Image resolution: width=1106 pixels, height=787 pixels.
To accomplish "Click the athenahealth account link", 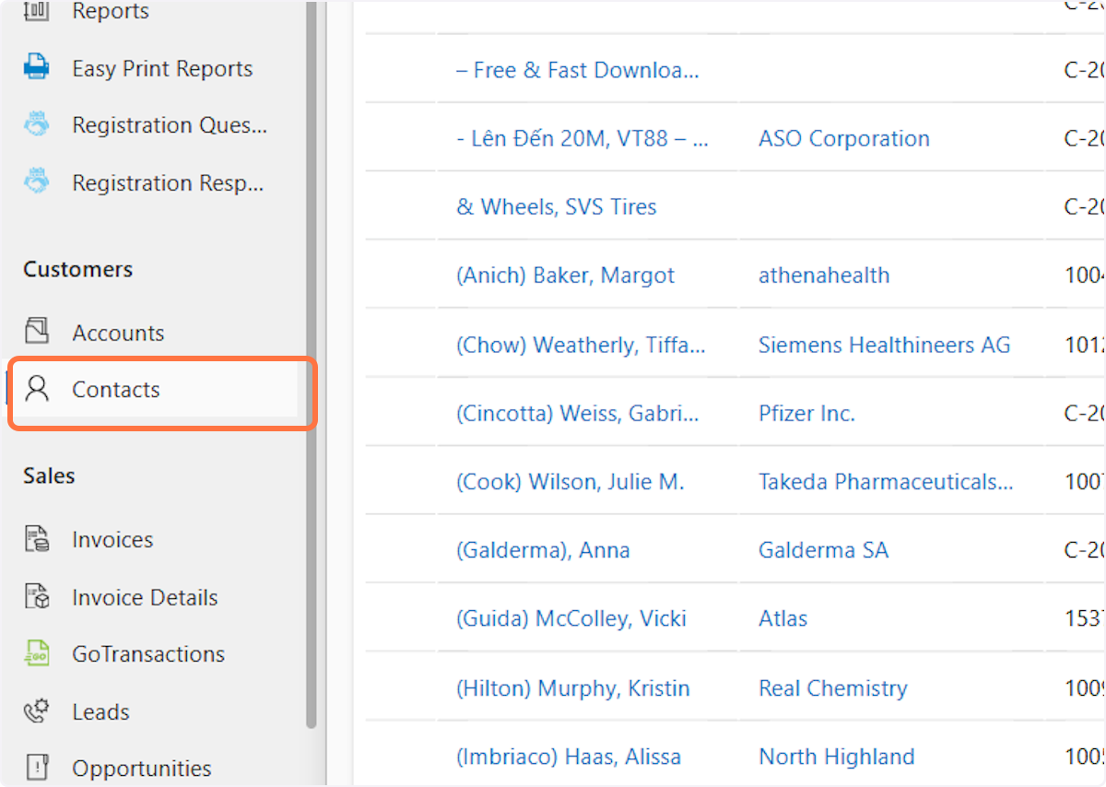I will 824,275.
